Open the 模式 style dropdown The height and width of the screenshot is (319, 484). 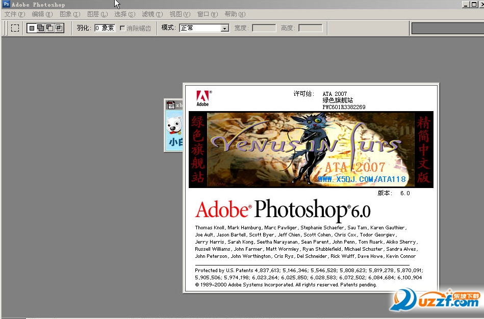coord(204,28)
